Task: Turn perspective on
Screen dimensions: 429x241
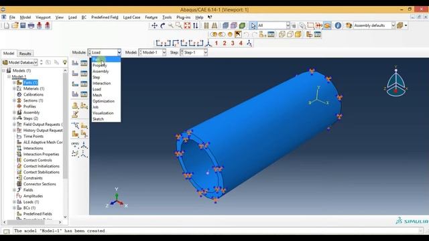Action: point(214,25)
